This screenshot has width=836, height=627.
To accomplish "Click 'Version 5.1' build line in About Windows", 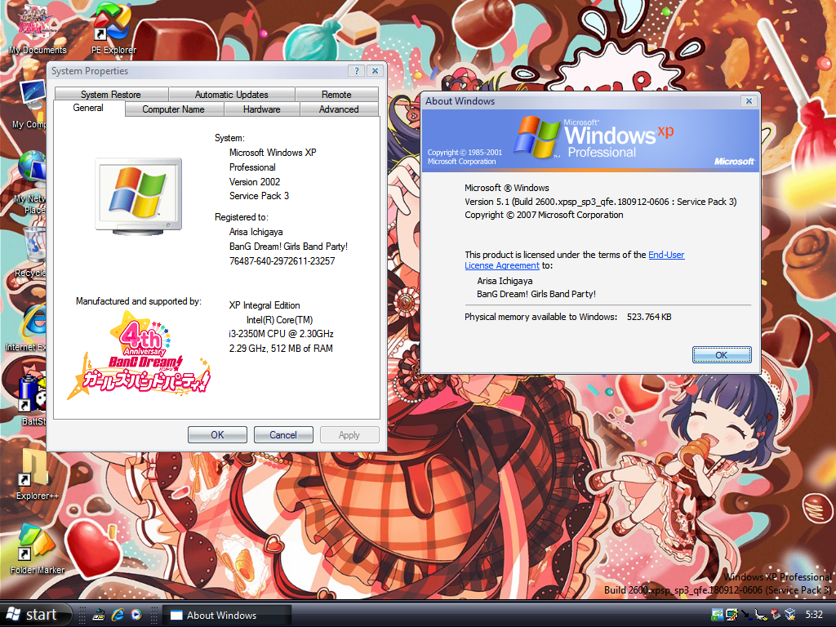I will 600,202.
